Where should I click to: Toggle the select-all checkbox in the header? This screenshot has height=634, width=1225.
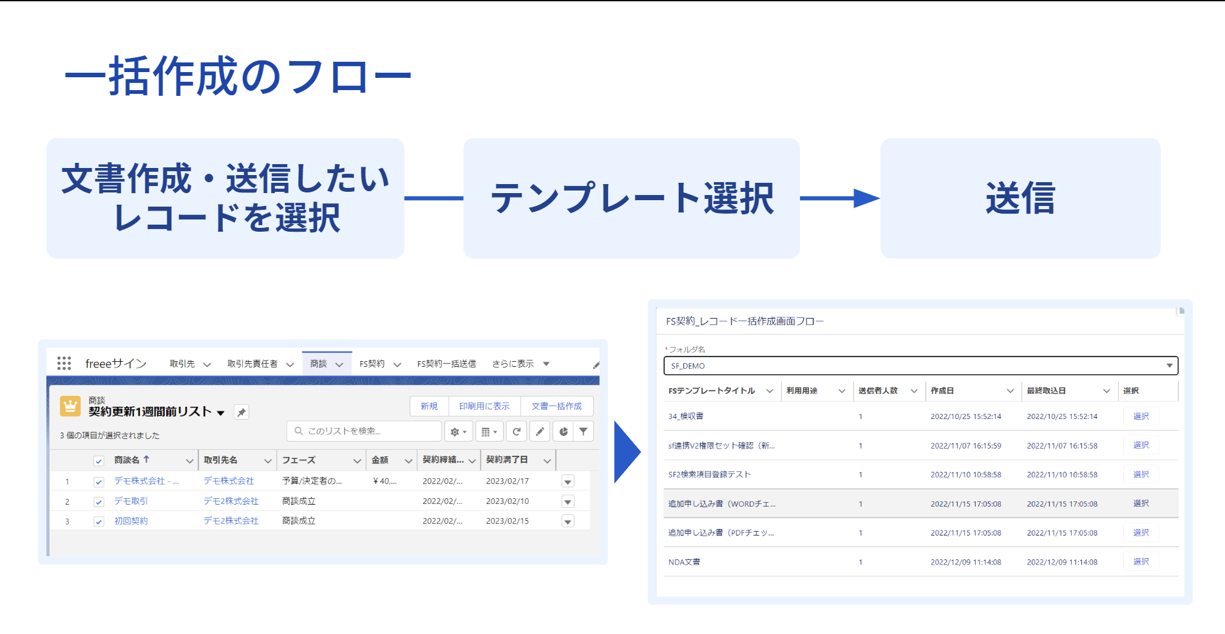coord(99,460)
